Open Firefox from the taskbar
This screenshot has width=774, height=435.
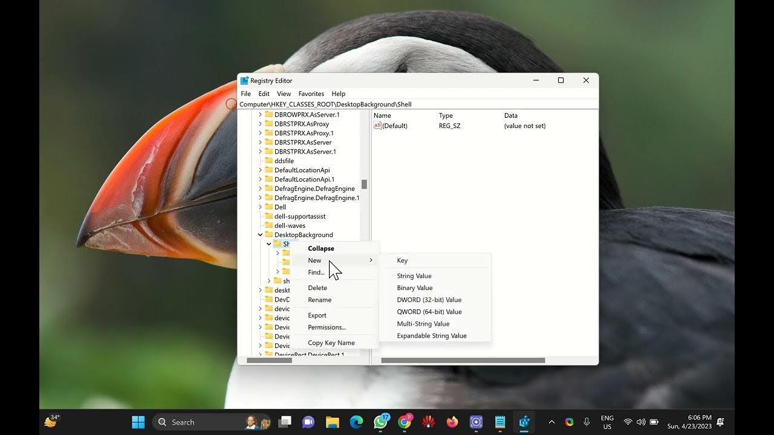pos(452,422)
